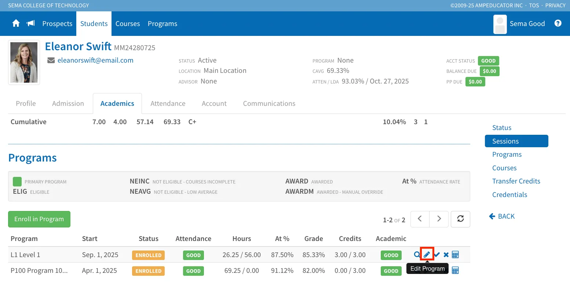Viewport: 570px width, 282px height.
Task: Open the PRIVACY link in header
Action: coord(555,5)
